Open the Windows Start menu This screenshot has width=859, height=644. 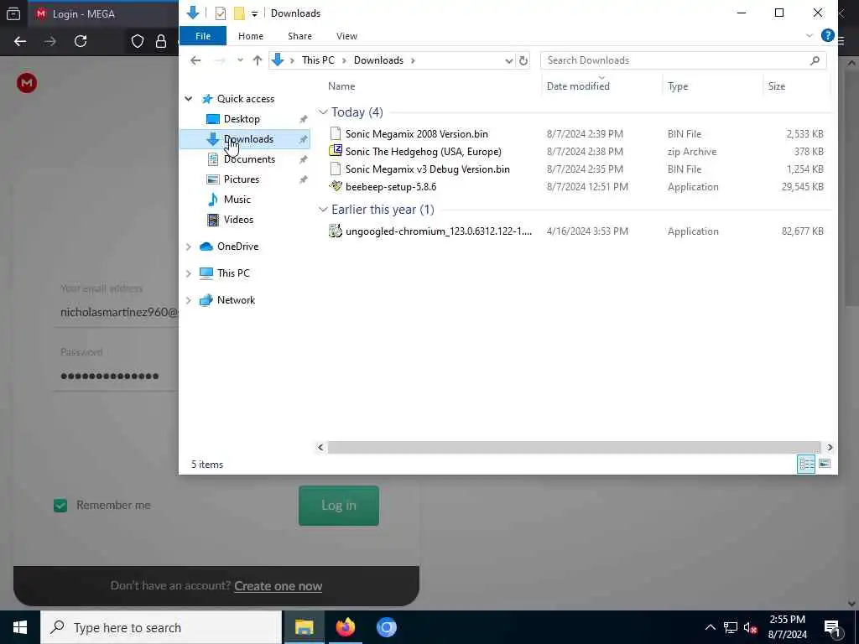(20, 627)
